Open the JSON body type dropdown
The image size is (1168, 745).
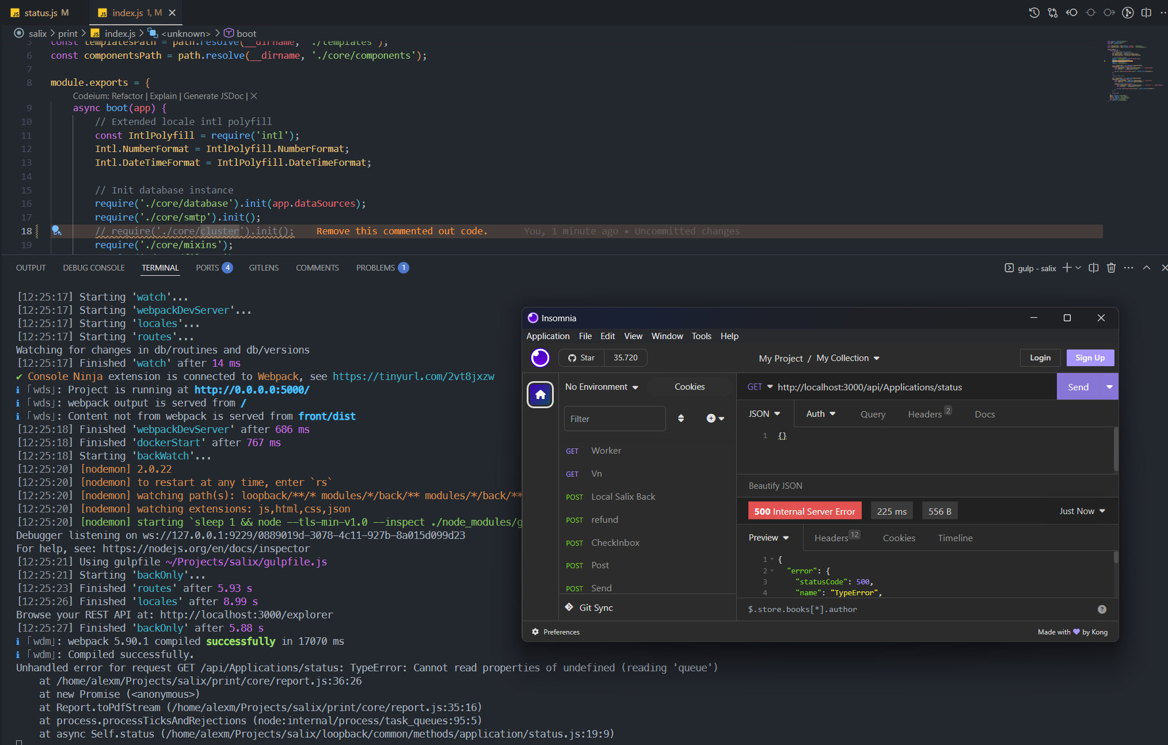[764, 414]
